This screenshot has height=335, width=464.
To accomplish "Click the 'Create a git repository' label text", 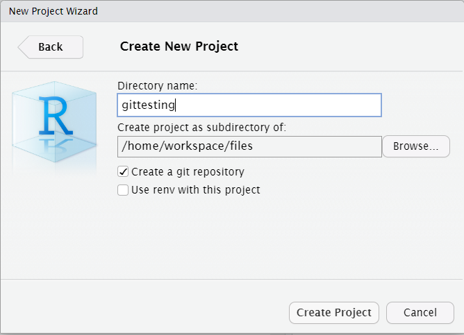I will (188, 171).
